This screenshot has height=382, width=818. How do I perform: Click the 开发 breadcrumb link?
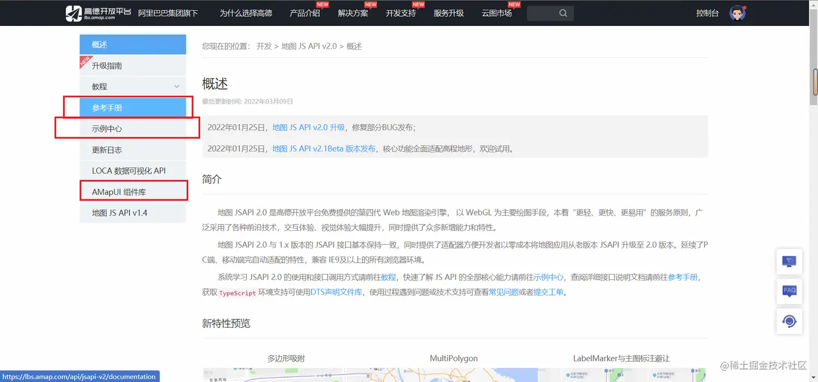[264, 46]
